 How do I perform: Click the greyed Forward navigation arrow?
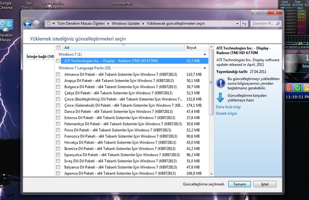(36, 24)
